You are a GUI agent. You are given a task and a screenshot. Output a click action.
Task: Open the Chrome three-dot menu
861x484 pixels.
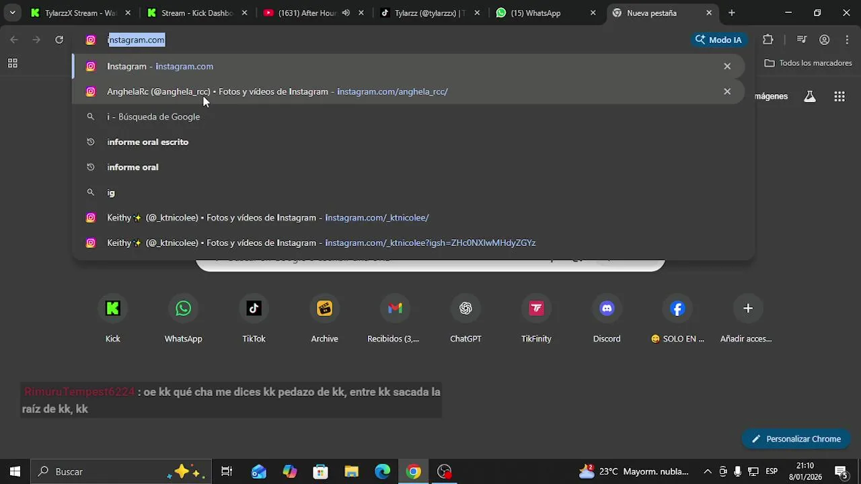pos(847,40)
